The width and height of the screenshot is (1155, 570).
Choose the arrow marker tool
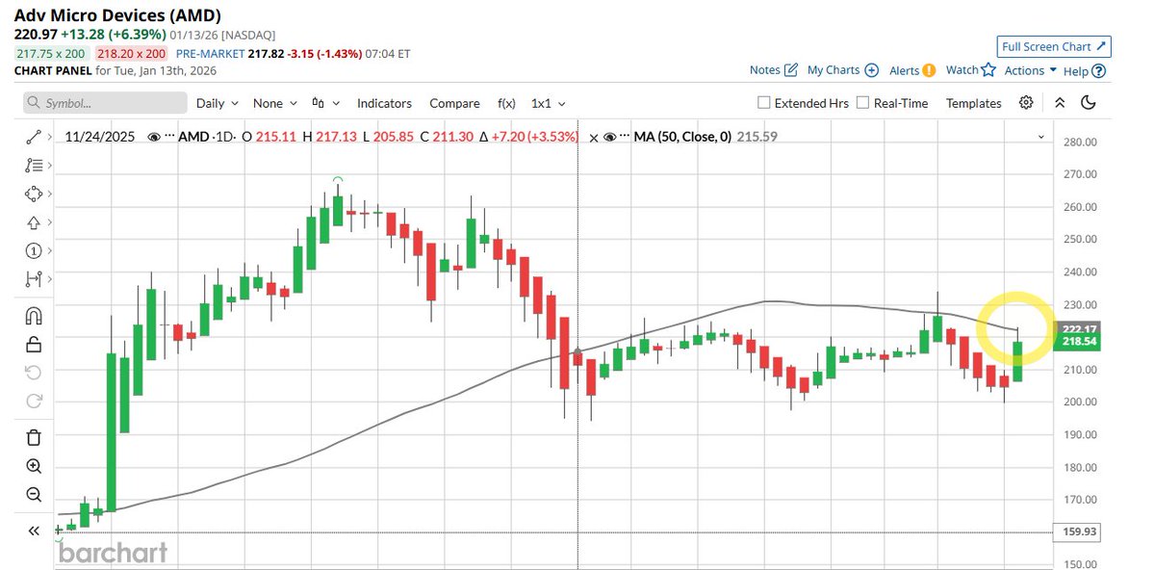34,222
